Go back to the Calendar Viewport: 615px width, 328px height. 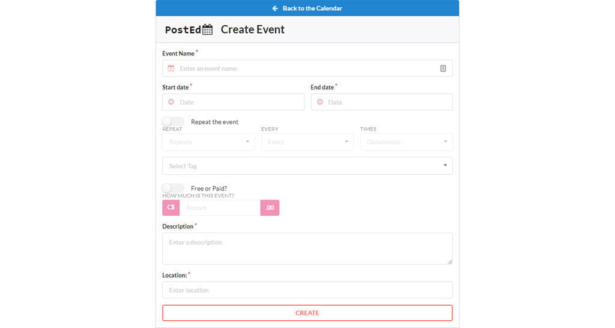[x=312, y=8]
